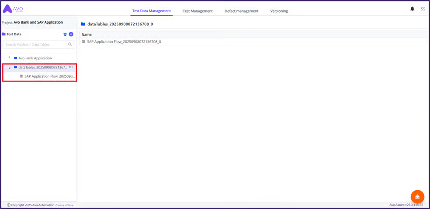Collapse the dataTables folder arrow

point(10,68)
